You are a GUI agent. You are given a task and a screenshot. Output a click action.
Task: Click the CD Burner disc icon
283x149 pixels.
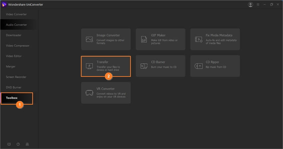pyautogui.click(x=144, y=66)
